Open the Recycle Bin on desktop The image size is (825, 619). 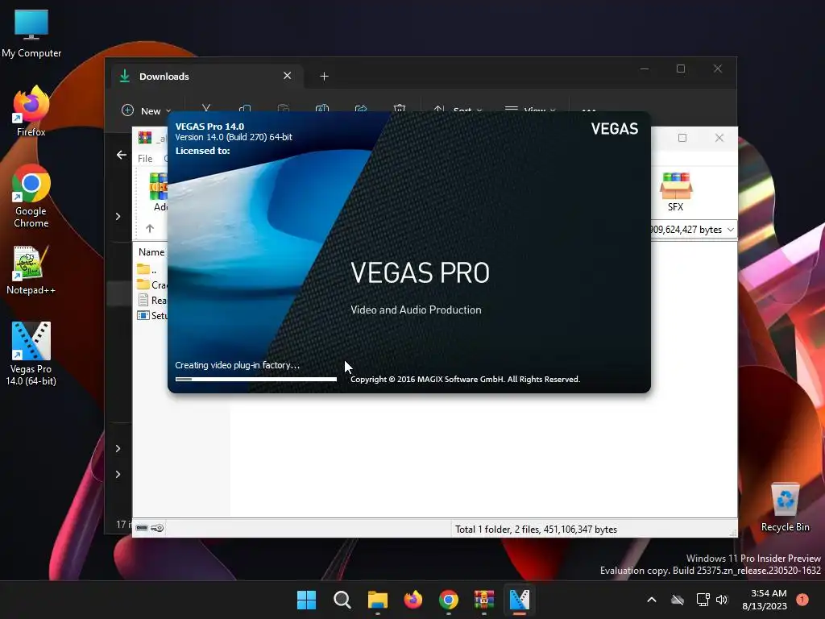pyautogui.click(x=785, y=508)
